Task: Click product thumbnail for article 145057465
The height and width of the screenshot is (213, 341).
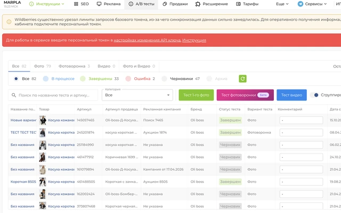Action: 43,120
